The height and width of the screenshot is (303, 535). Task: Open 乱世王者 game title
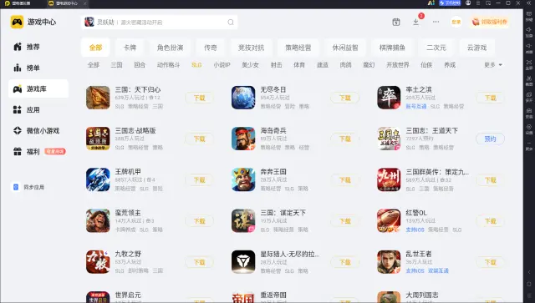tap(419, 254)
